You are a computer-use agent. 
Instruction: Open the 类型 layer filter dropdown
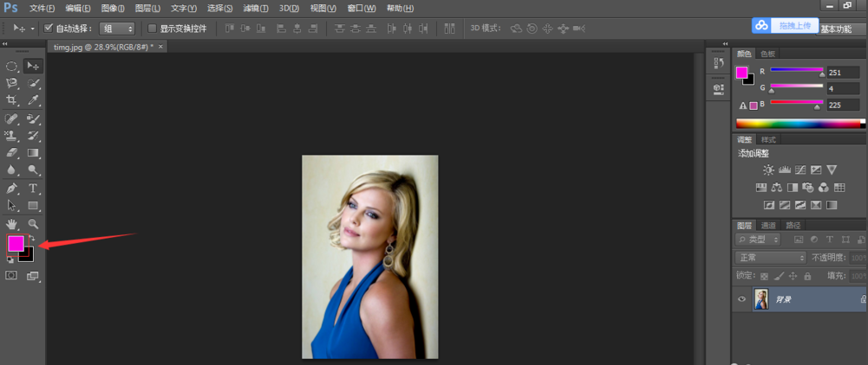pos(759,240)
